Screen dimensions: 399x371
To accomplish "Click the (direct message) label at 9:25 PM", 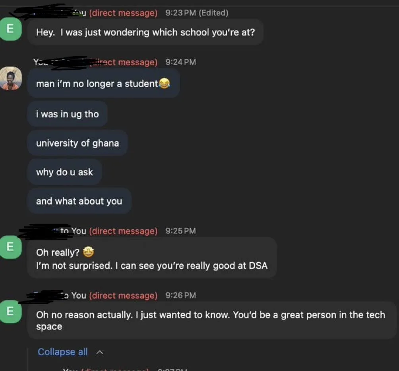I will [x=124, y=231].
